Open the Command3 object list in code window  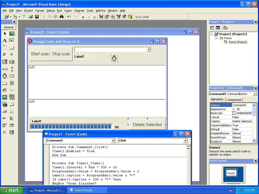point(113,141)
